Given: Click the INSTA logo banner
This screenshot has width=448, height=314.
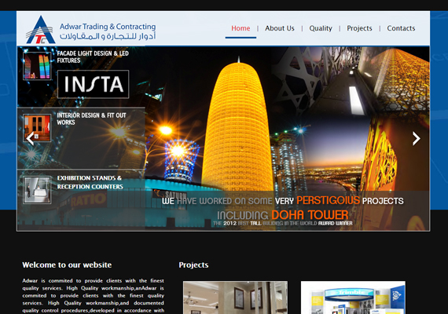Looking at the screenshot, I should coord(94,84).
